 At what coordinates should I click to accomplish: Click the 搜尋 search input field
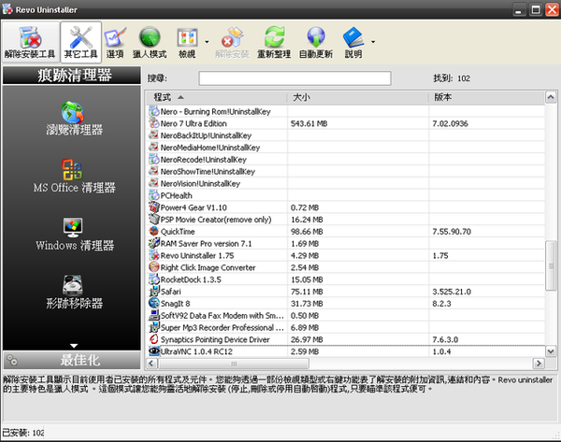click(295, 78)
